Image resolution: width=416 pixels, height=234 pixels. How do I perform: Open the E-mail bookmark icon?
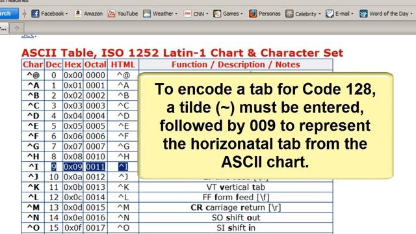(330, 14)
